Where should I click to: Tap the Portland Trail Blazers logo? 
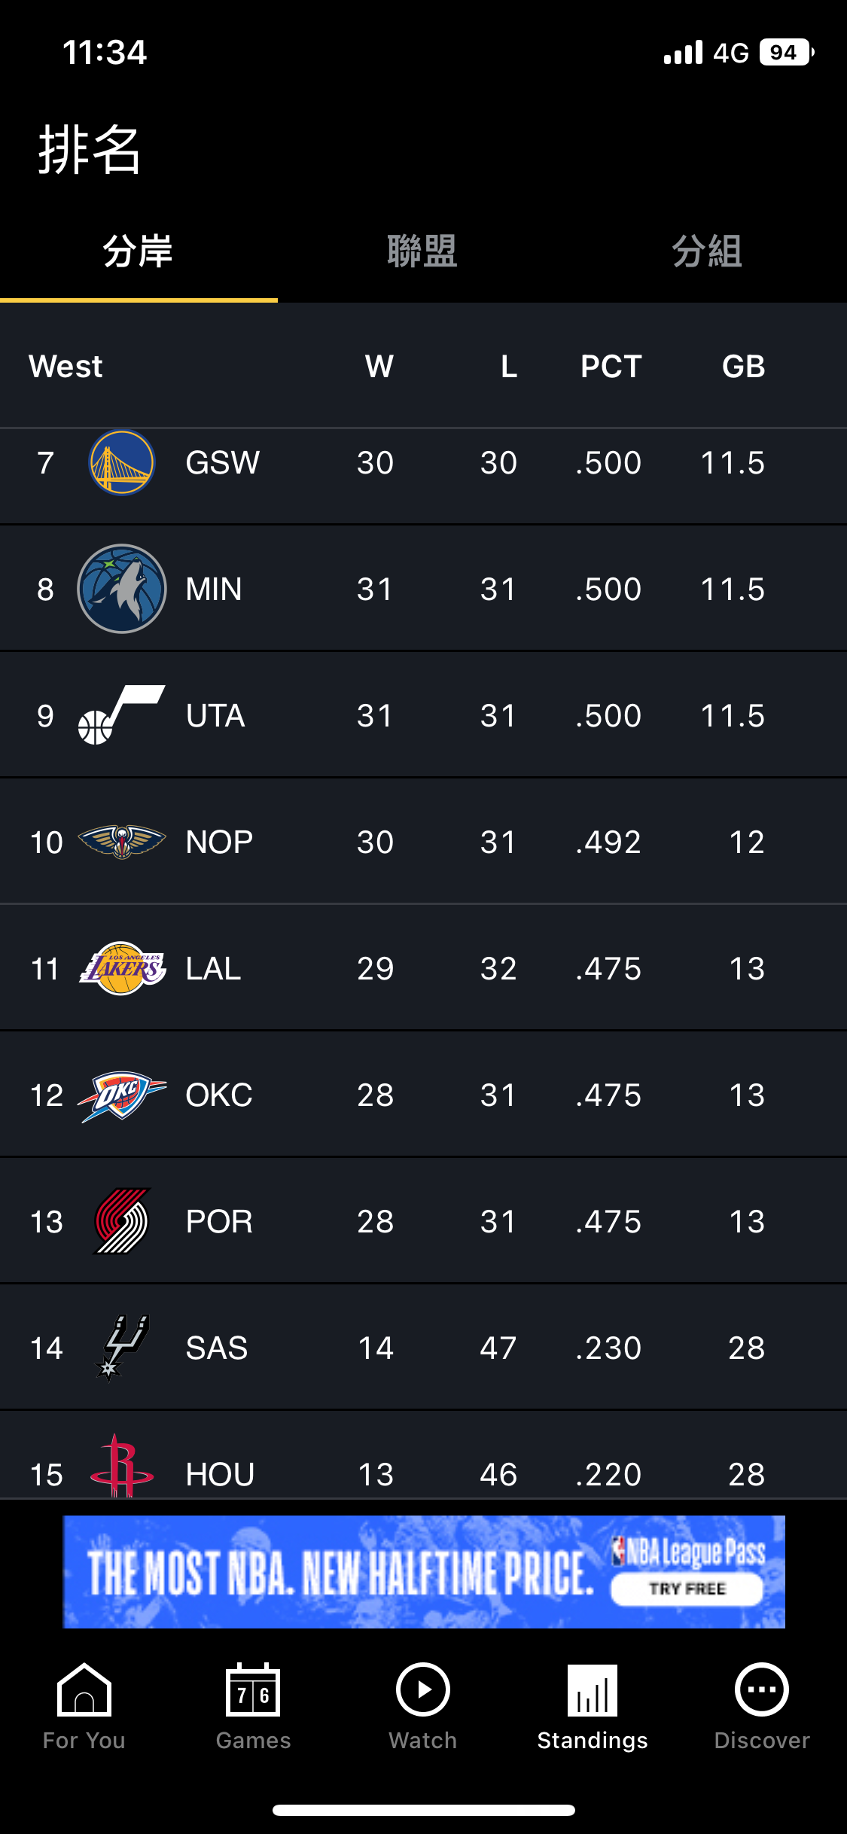tap(122, 1221)
